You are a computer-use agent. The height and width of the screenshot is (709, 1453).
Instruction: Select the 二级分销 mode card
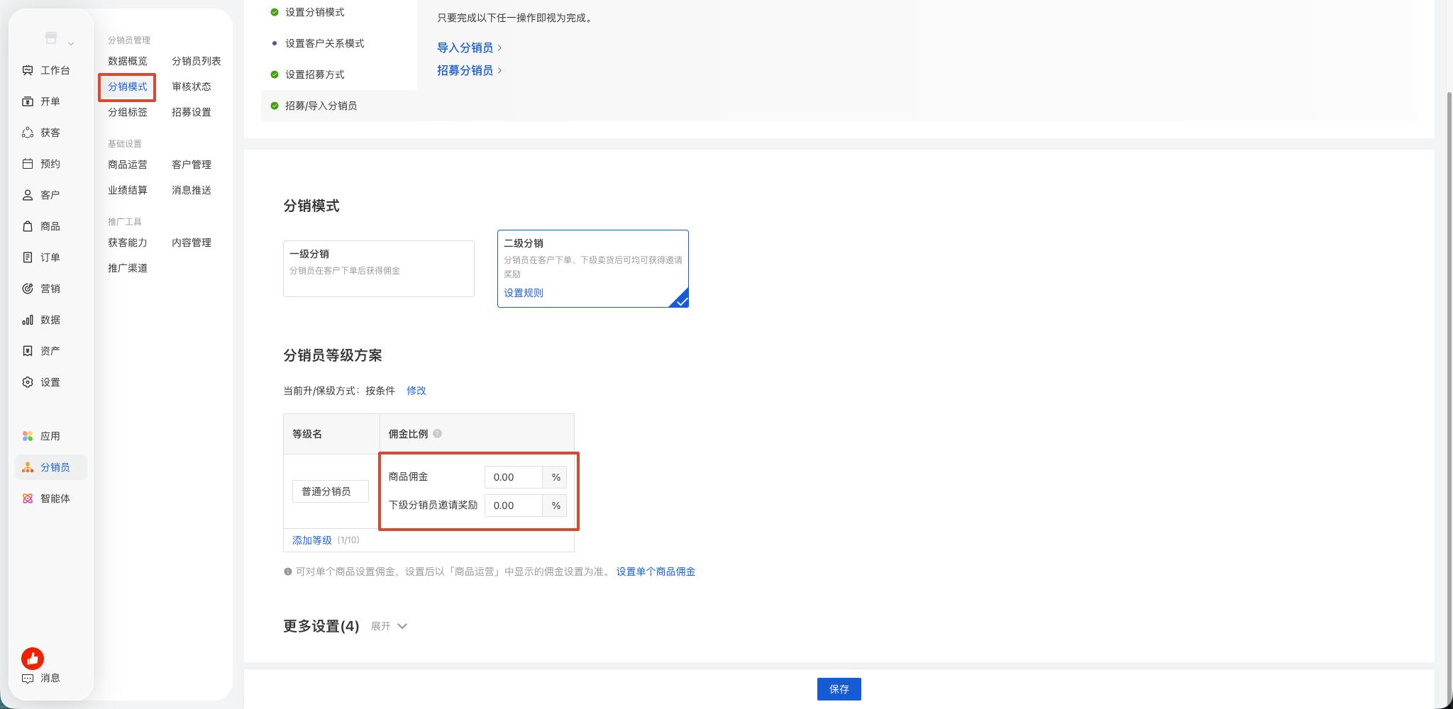[x=593, y=269]
